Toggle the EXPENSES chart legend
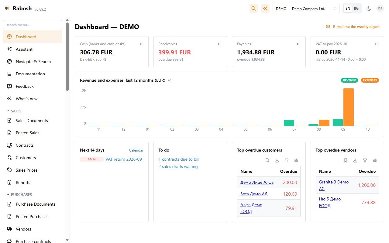This screenshot has height=243, width=389. 370,80
